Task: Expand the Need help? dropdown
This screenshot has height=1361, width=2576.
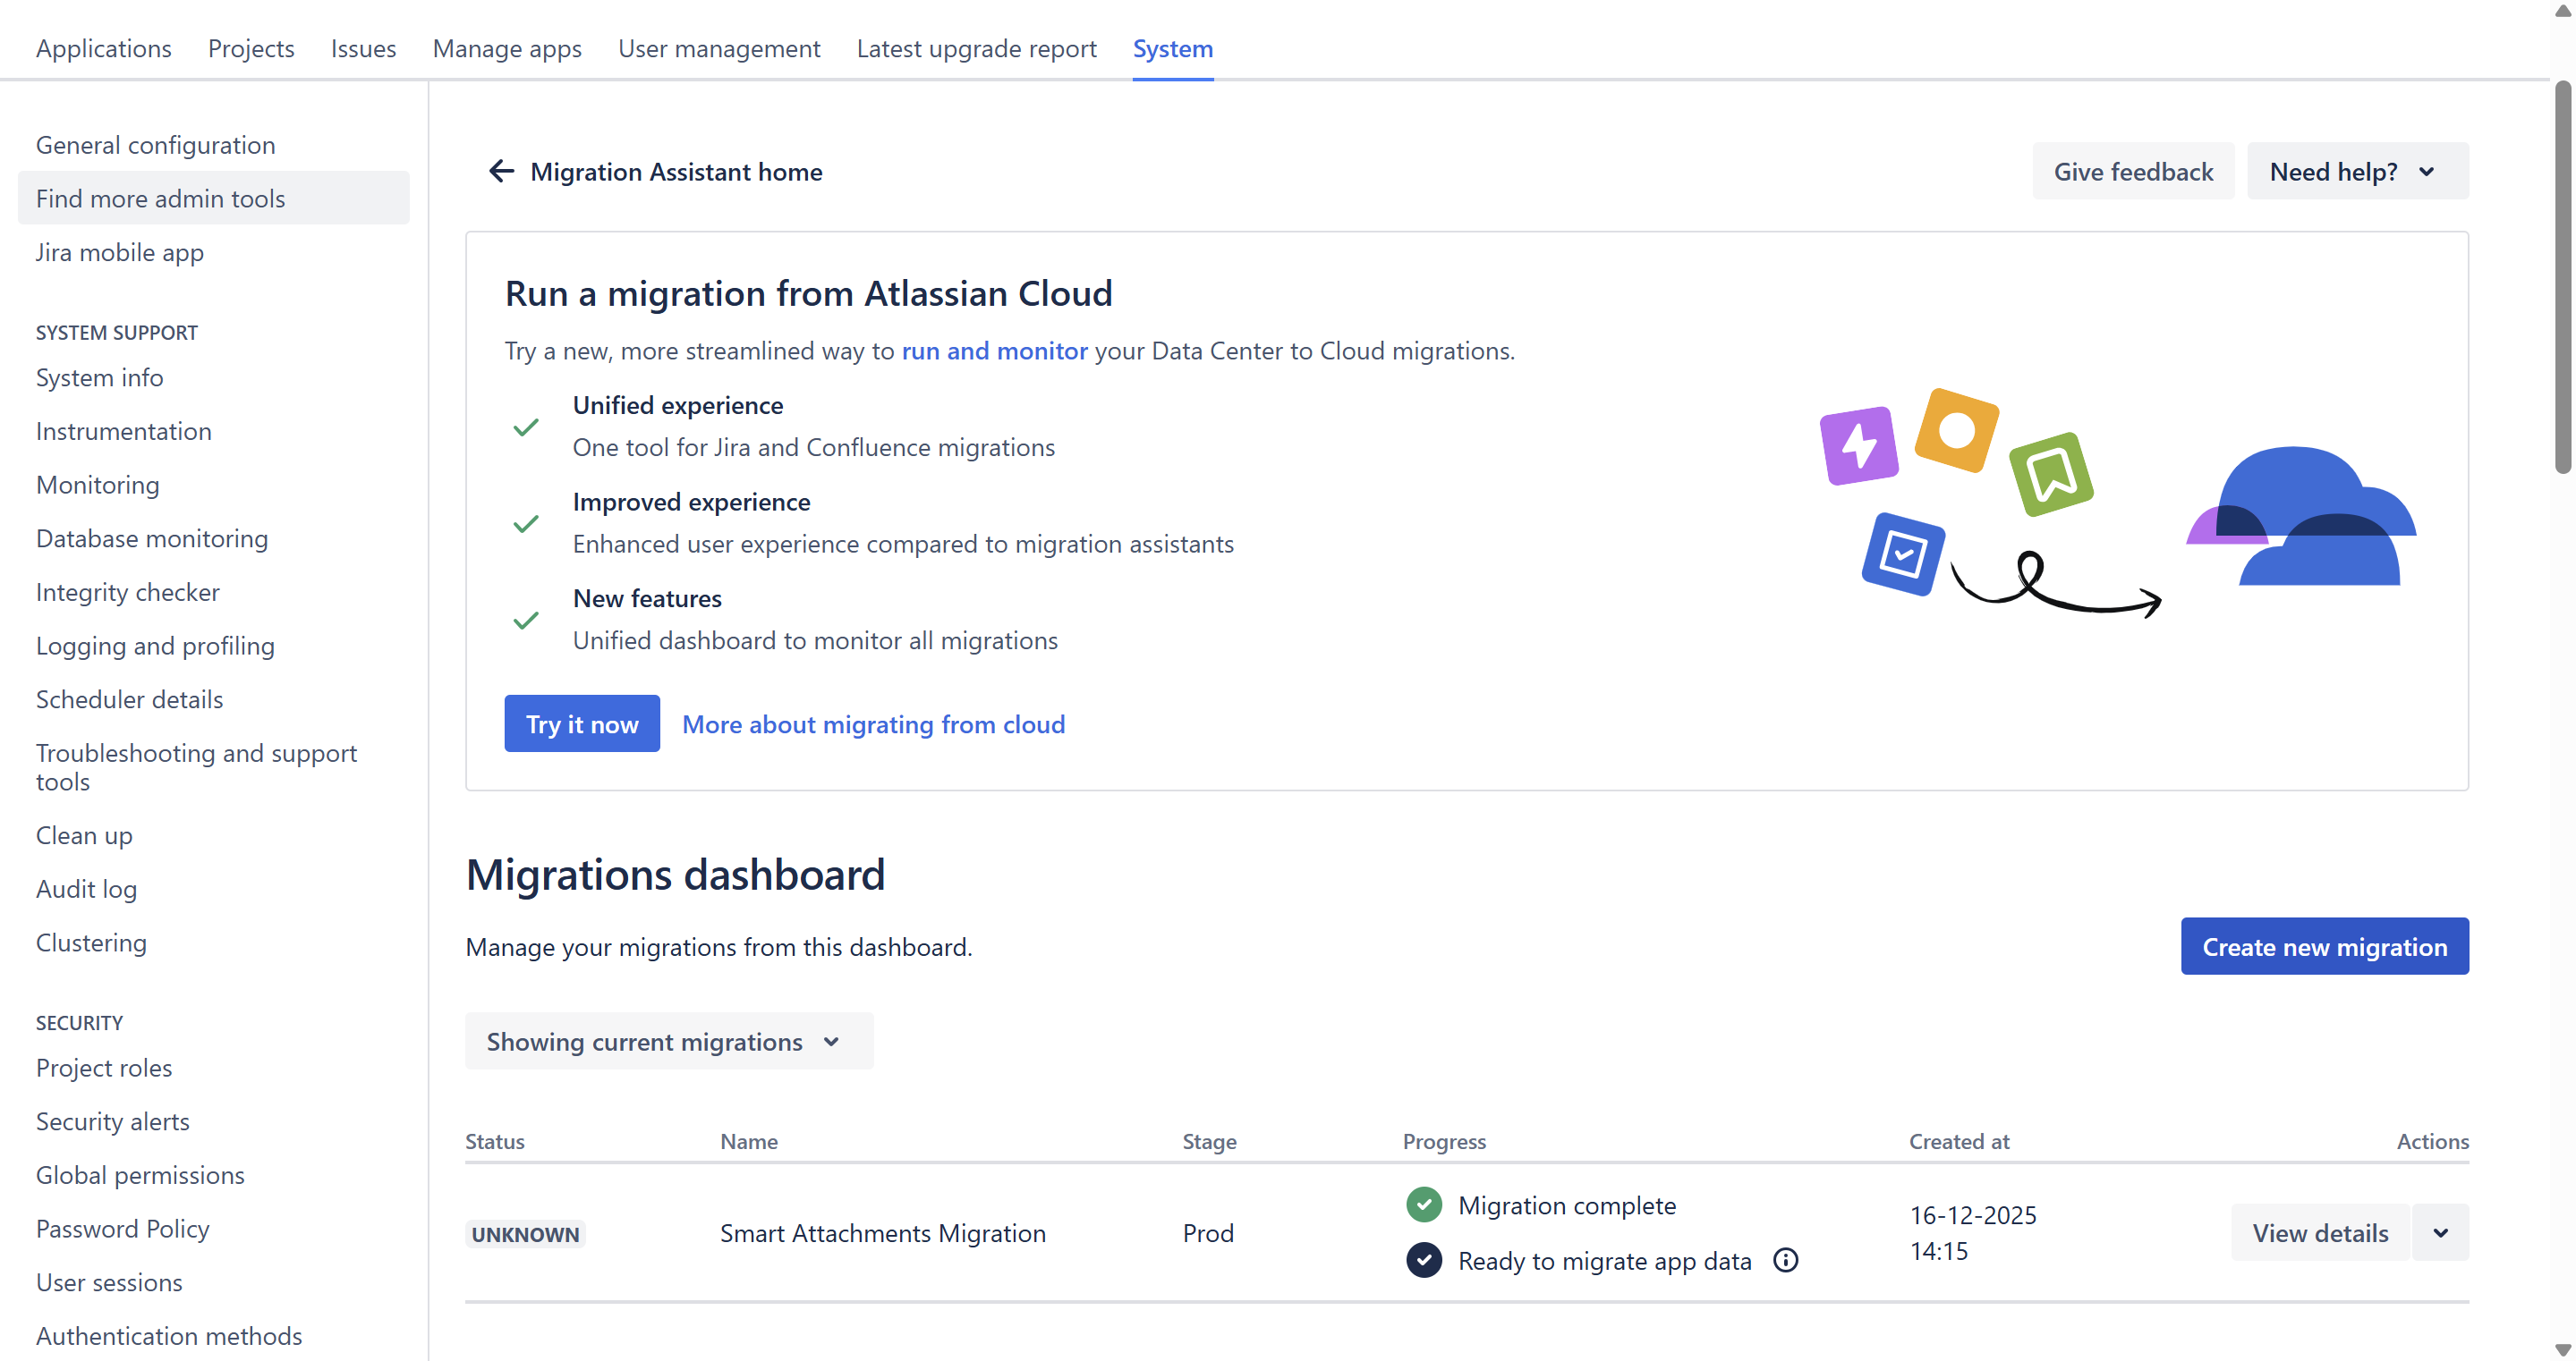Action: (2356, 171)
